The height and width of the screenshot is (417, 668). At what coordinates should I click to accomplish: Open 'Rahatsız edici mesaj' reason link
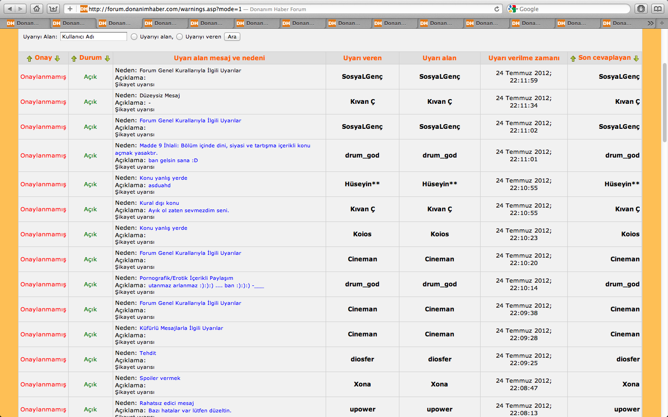pos(167,403)
